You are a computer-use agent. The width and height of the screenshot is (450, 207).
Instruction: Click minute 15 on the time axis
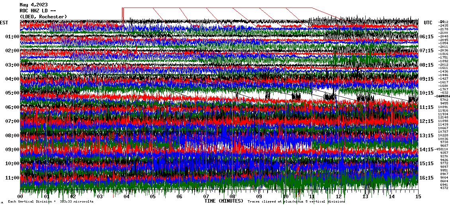pyautogui.click(x=418, y=197)
